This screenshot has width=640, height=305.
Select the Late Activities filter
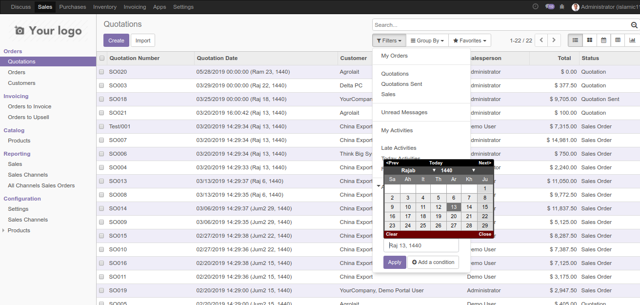tap(421, 148)
